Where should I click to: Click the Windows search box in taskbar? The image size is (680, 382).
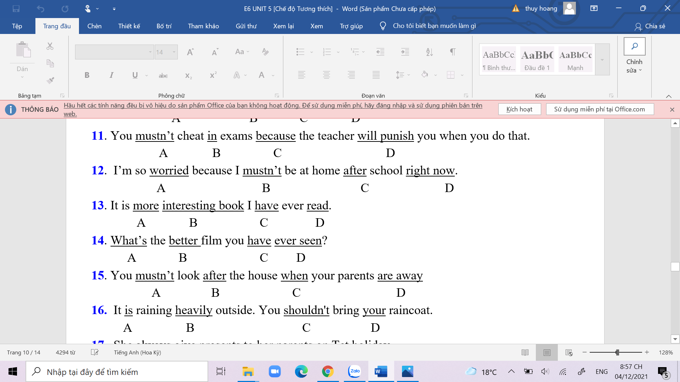[117, 372]
